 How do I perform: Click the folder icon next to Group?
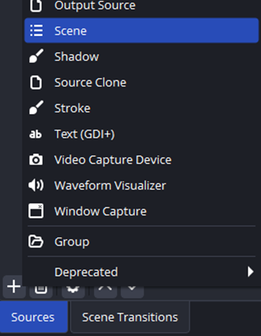click(x=36, y=241)
